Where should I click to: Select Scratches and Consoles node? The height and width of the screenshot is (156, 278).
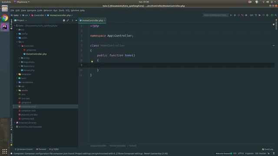(x=30, y=127)
